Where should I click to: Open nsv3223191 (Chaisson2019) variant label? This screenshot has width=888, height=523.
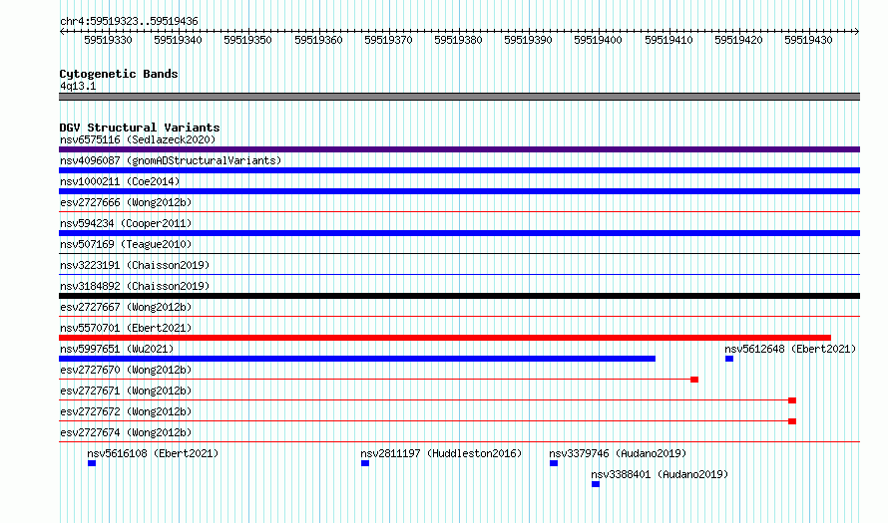(135, 265)
